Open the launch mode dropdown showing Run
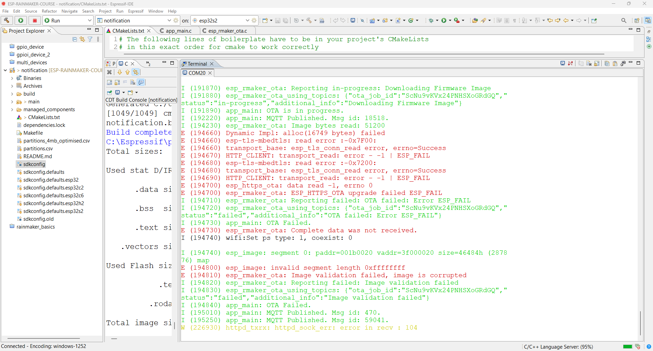Image resolution: width=653 pixels, height=351 pixels. tap(68, 20)
